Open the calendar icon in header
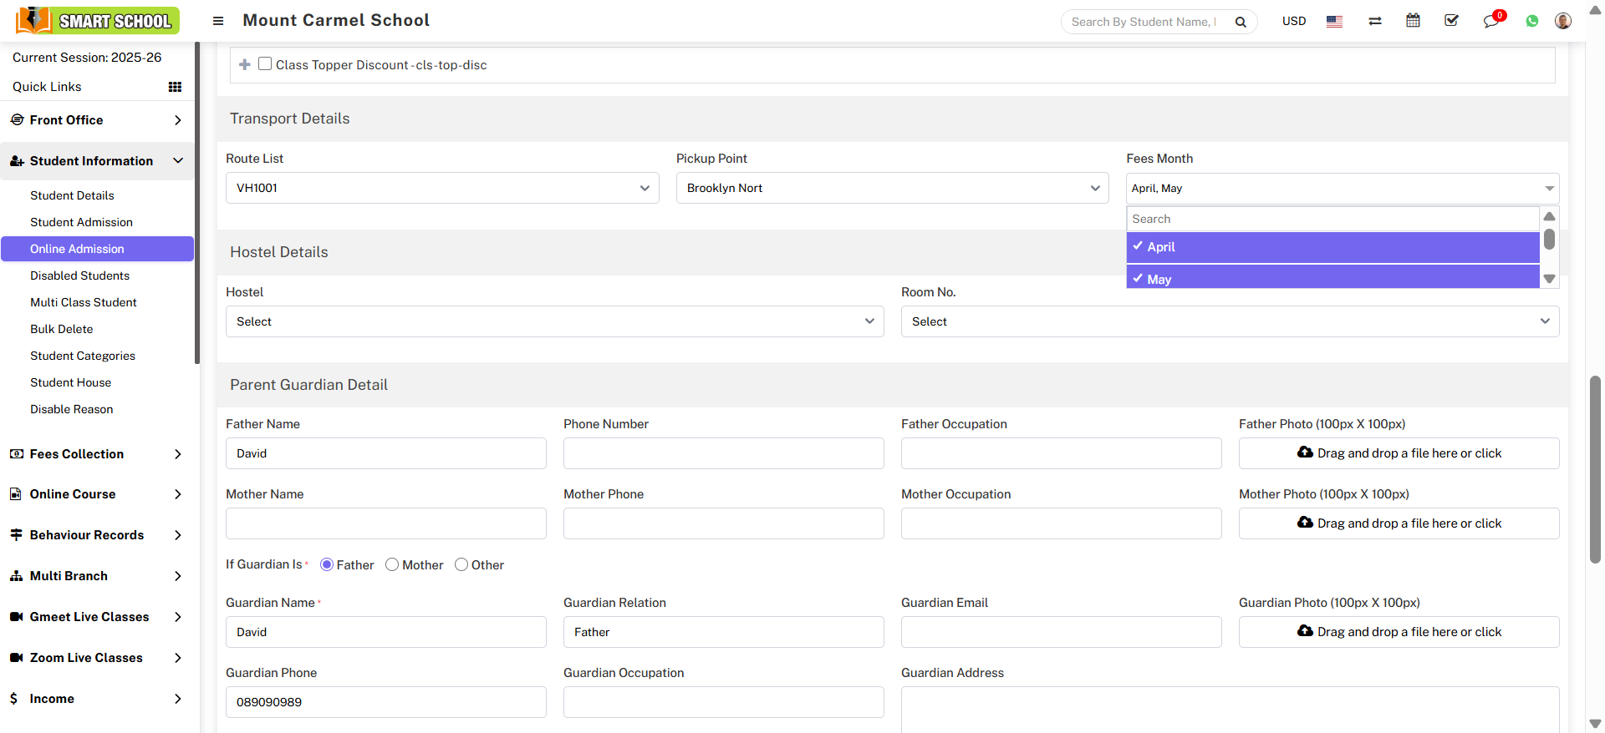Screen dimensions: 1605x733 [1413, 21]
